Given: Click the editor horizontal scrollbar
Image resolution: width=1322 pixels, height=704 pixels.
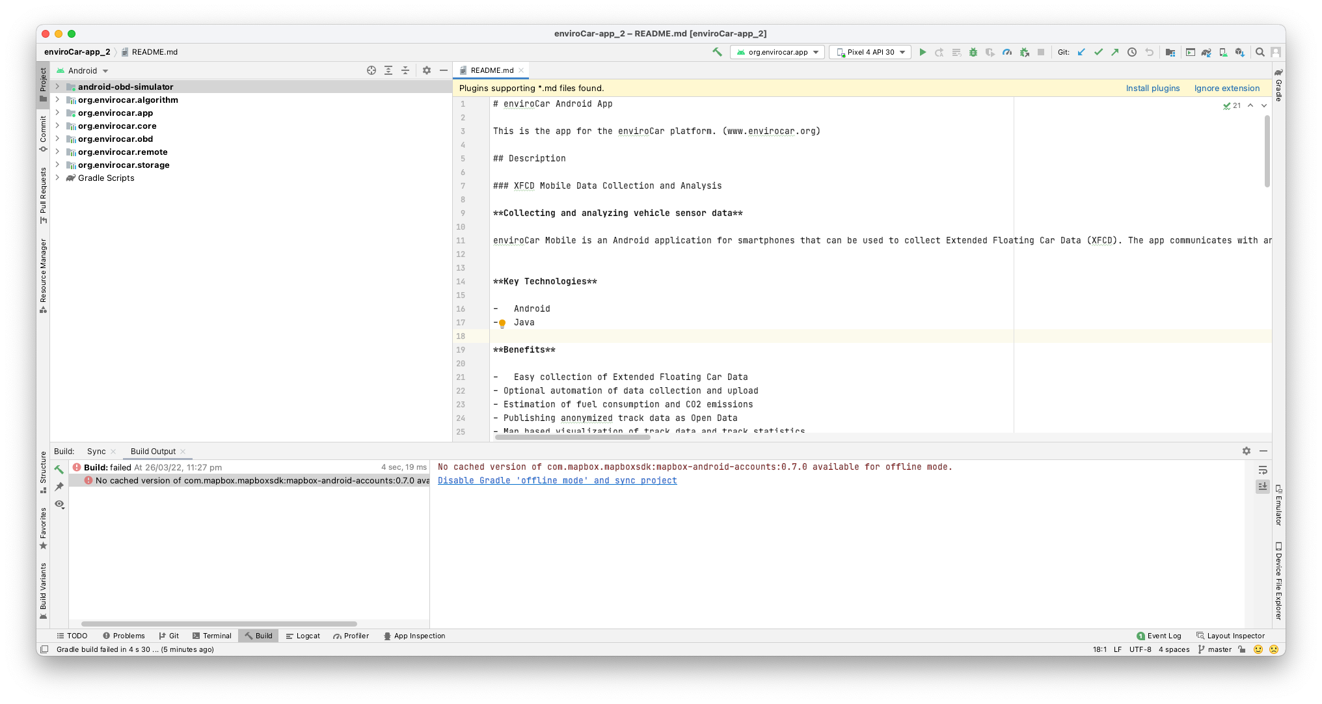Looking at the screenshot, I should click(x=573, y=437).
